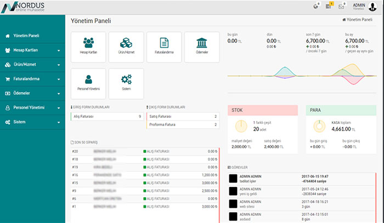Expand the Personel Yönetimi menu arrow

tap(59, 108)
